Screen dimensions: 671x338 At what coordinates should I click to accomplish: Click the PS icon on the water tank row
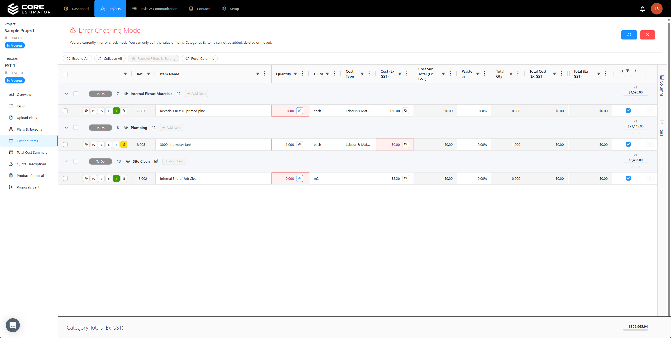(101, 144)
